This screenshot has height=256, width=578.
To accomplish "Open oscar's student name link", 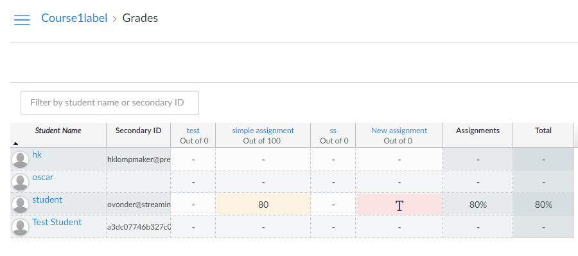I will point(43,177).
